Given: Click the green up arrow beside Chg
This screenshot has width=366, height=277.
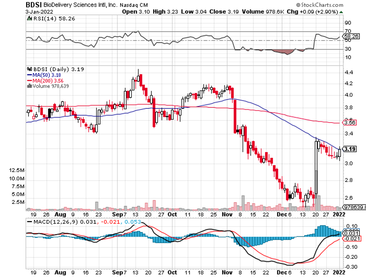Looking at the screenshot, I should click(342, 12).
